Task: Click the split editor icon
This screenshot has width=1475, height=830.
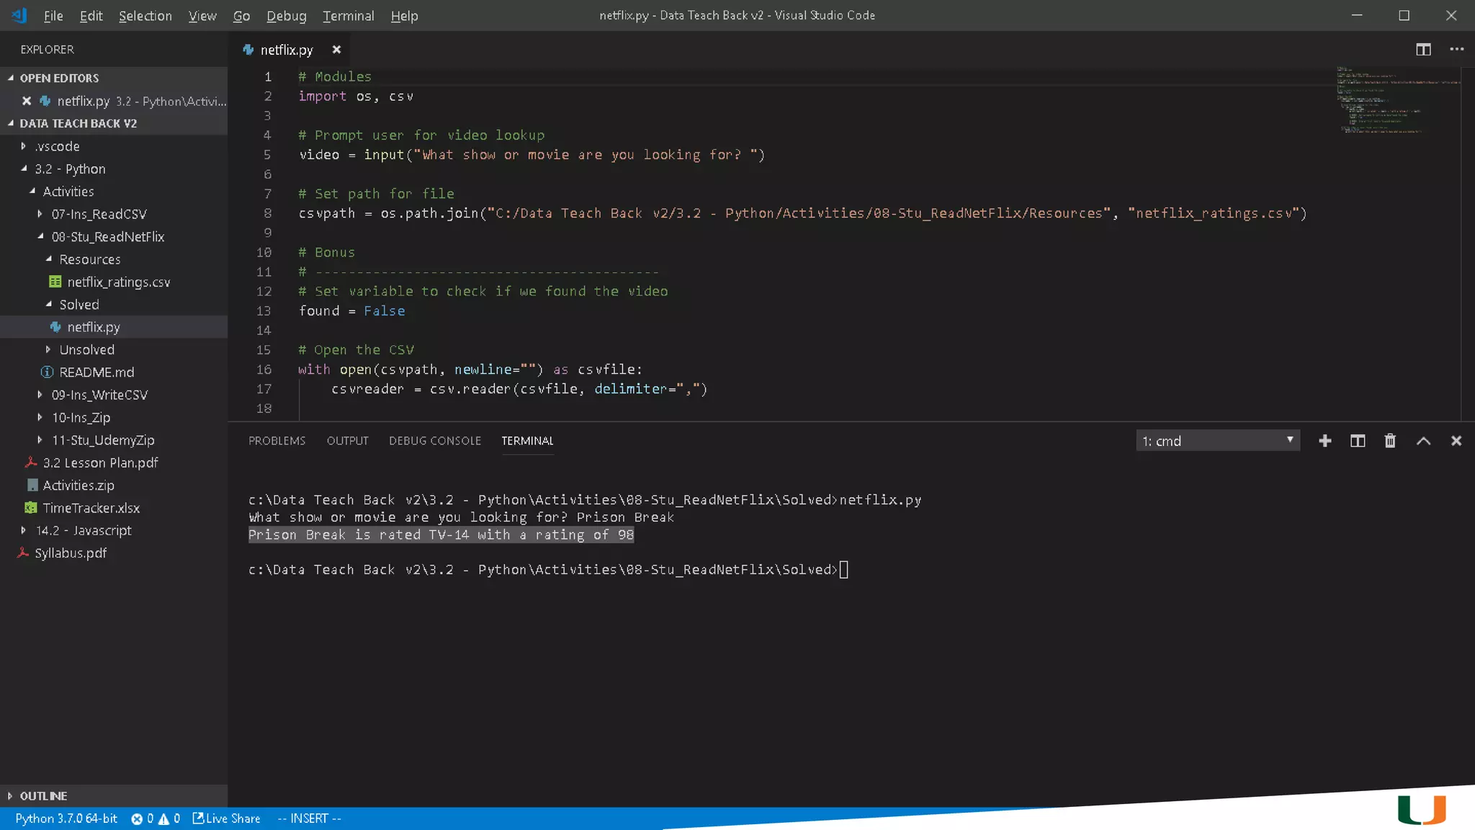Action: [1423, 50]
